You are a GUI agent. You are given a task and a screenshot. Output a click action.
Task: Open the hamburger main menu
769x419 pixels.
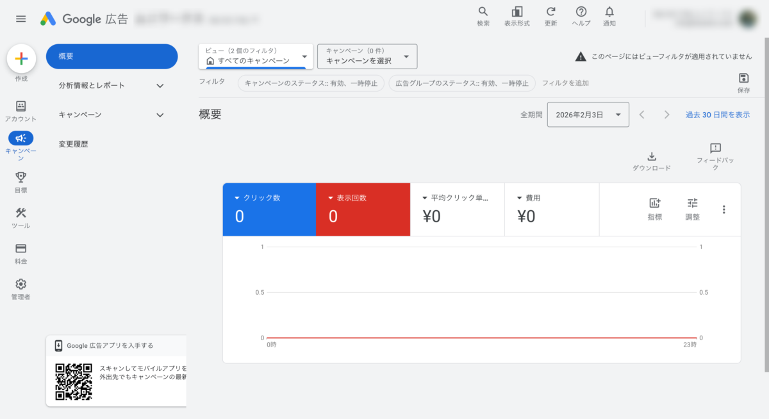point(21,19)
